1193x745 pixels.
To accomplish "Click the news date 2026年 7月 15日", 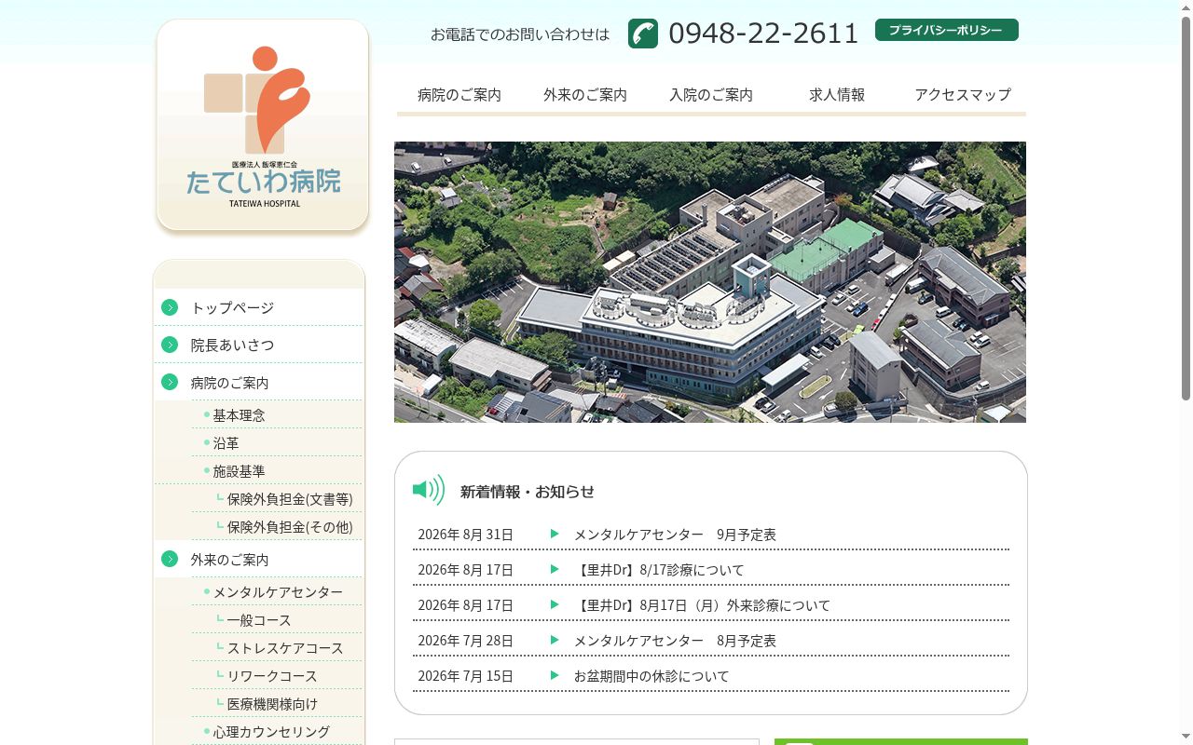I will point(465,676).
